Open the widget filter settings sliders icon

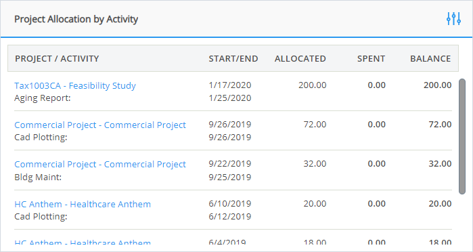[x=453, y=19]
